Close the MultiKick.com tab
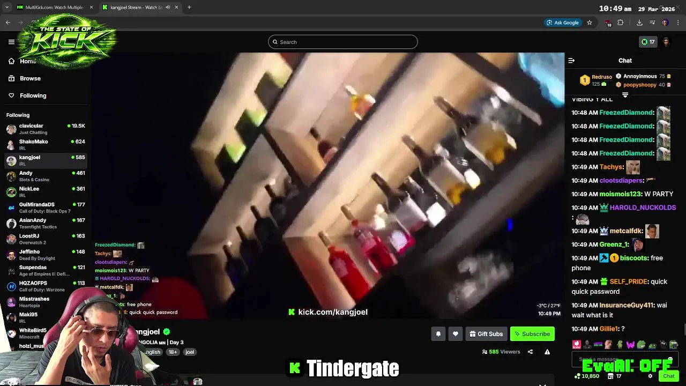Screen dimensions: 686x386 pyautogui.click(x=91, y=8)
